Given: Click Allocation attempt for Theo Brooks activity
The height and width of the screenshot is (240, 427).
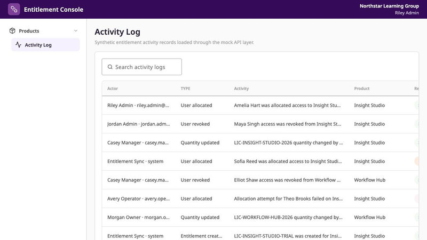Looking at the screenshot, I should pyautogui.click(x=288, y=198).
